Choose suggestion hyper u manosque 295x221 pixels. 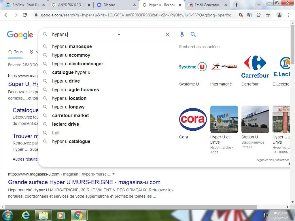[x=72, y=46]
